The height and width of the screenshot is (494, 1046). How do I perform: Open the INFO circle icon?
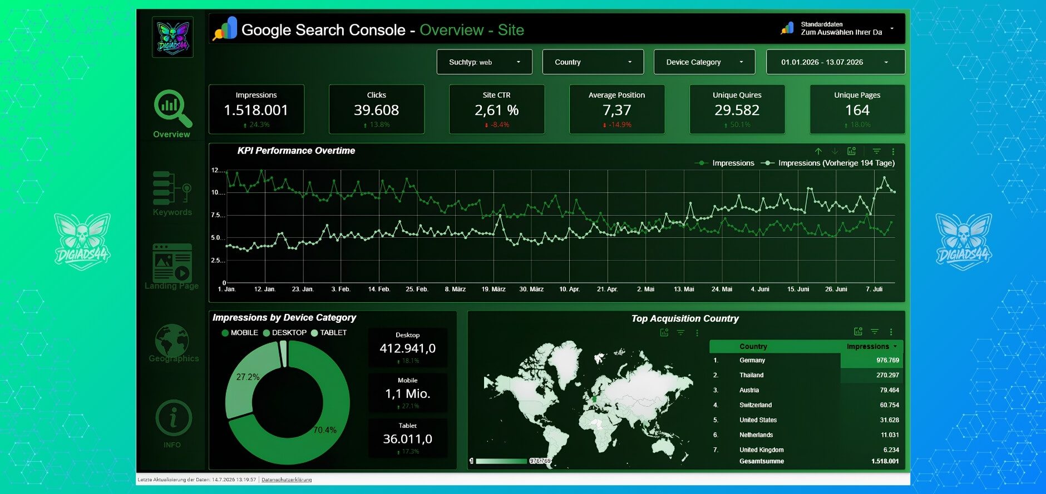(173, 417)
